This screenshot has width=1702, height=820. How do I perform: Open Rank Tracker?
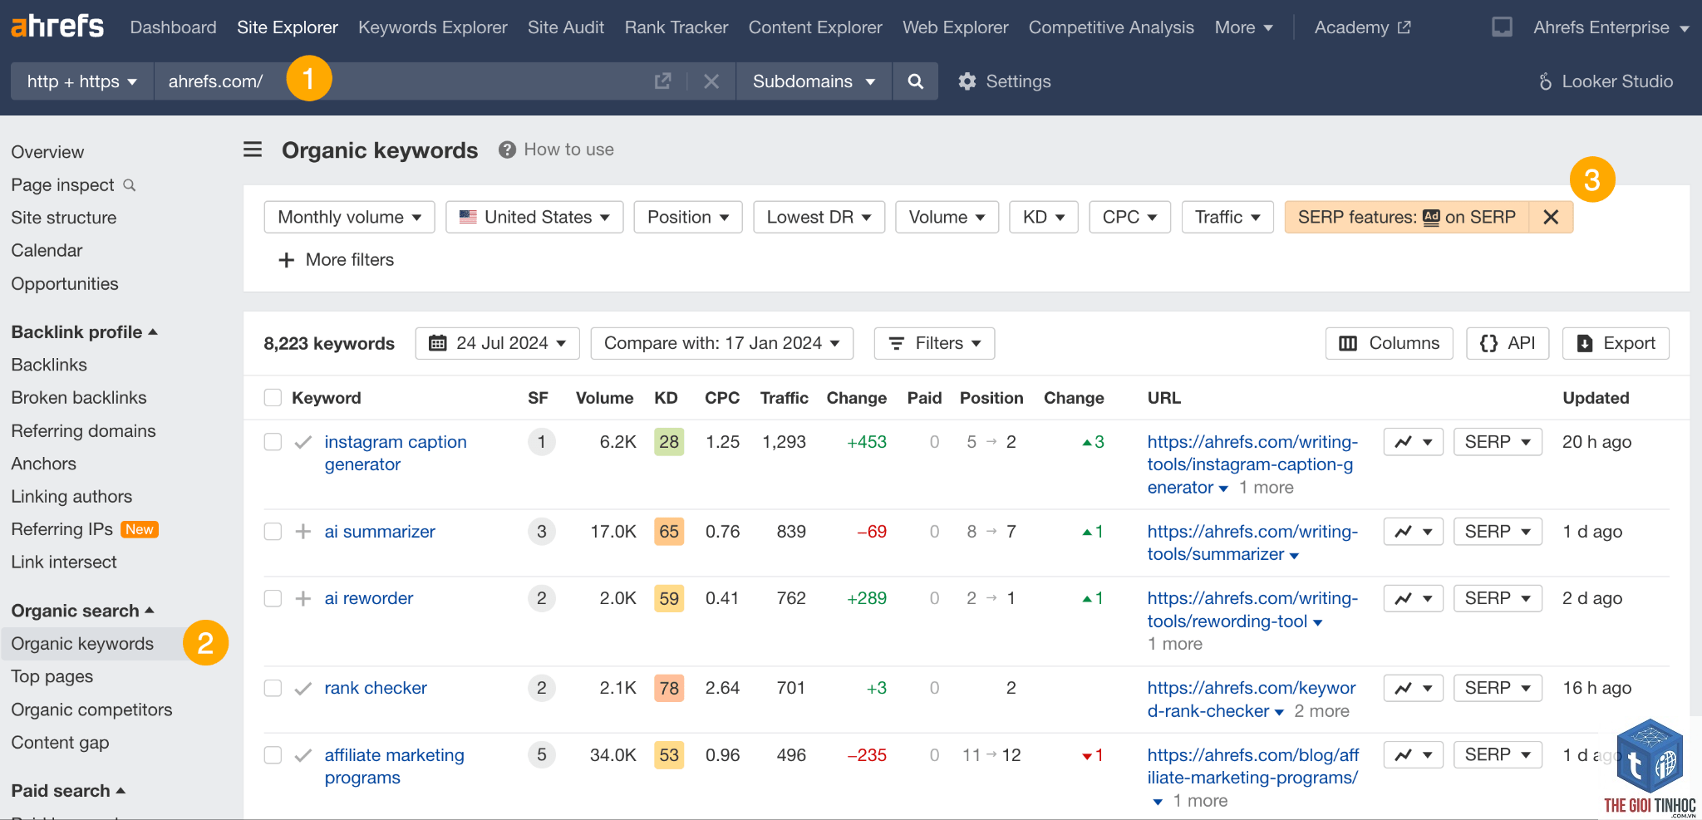coord(676,27)
